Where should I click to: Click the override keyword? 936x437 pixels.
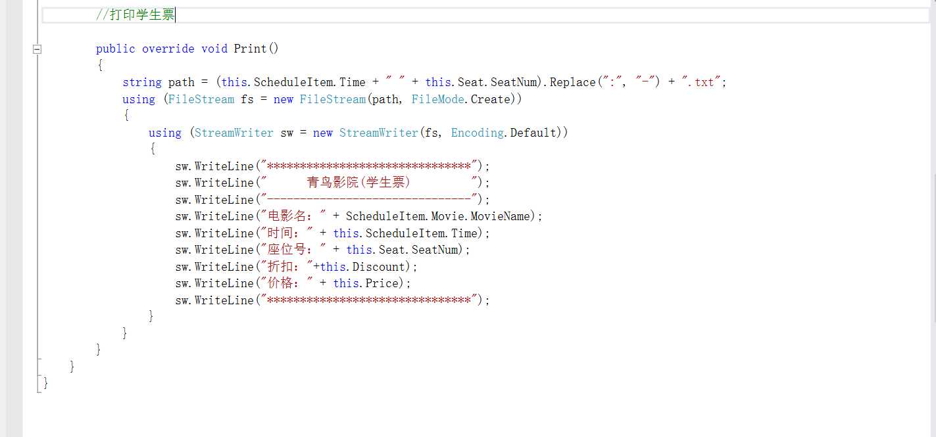168,49
